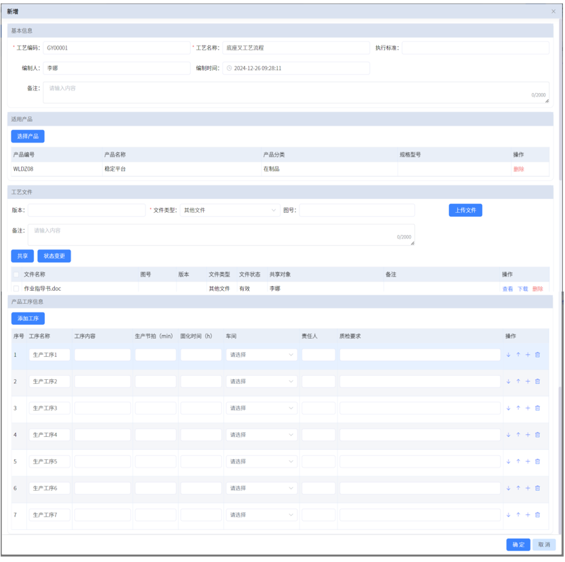The image size is (565, 562).
Task: Delete 生产工序1 row with trash icon
Action: tap(537, 355)
